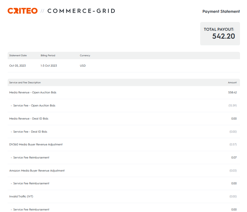Select the Billing Period column header
This screenshot has height=212, width=247.
pos(48,56)
